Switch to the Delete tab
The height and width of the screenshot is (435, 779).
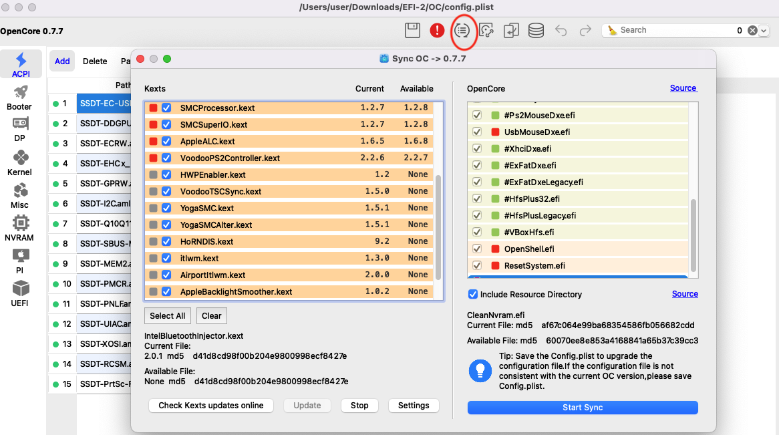(95, 61)
